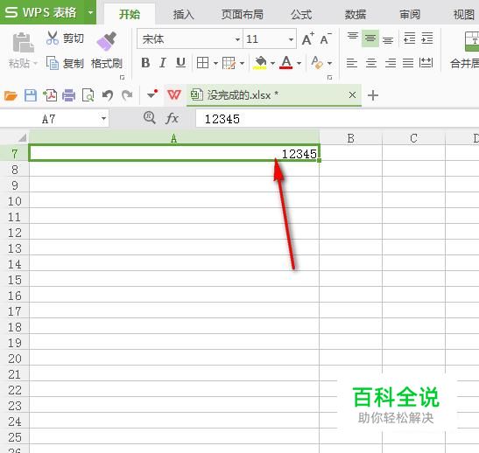Toggle underline formatting
Image resolution: width=479 pixels, height=453 pixels.
[180, 63]
